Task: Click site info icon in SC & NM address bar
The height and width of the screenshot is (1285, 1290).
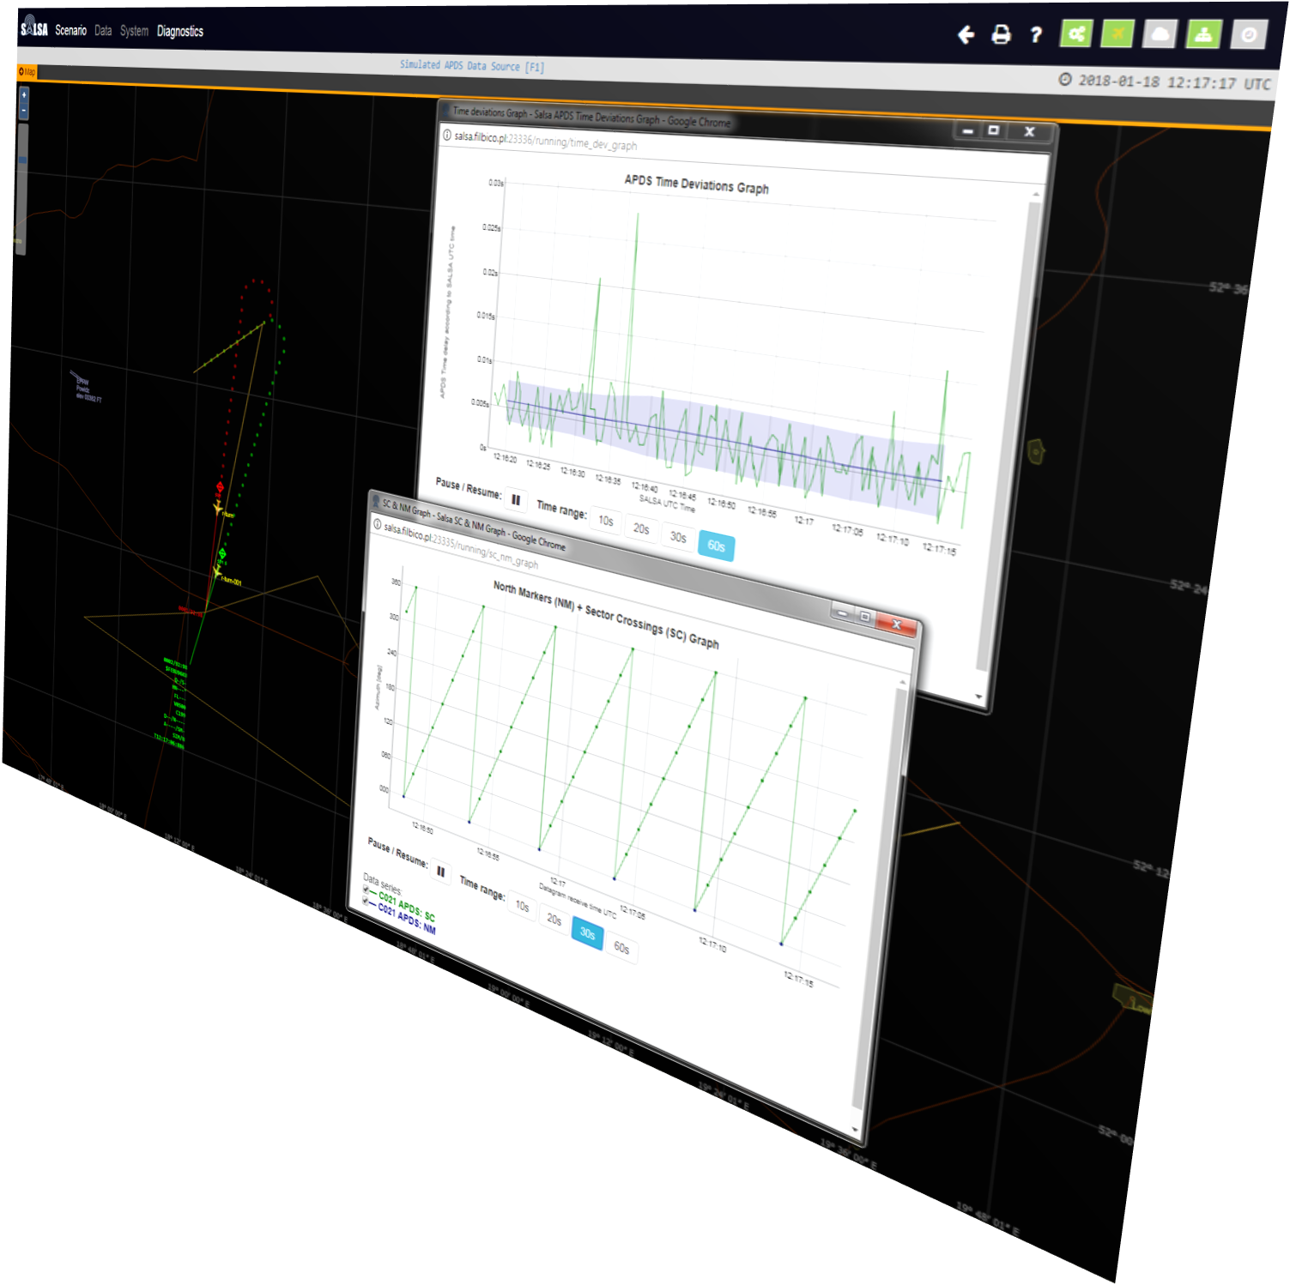Action: tap(377, 524)
